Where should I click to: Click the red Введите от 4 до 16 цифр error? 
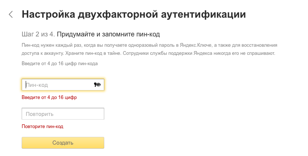click(49, 97)
